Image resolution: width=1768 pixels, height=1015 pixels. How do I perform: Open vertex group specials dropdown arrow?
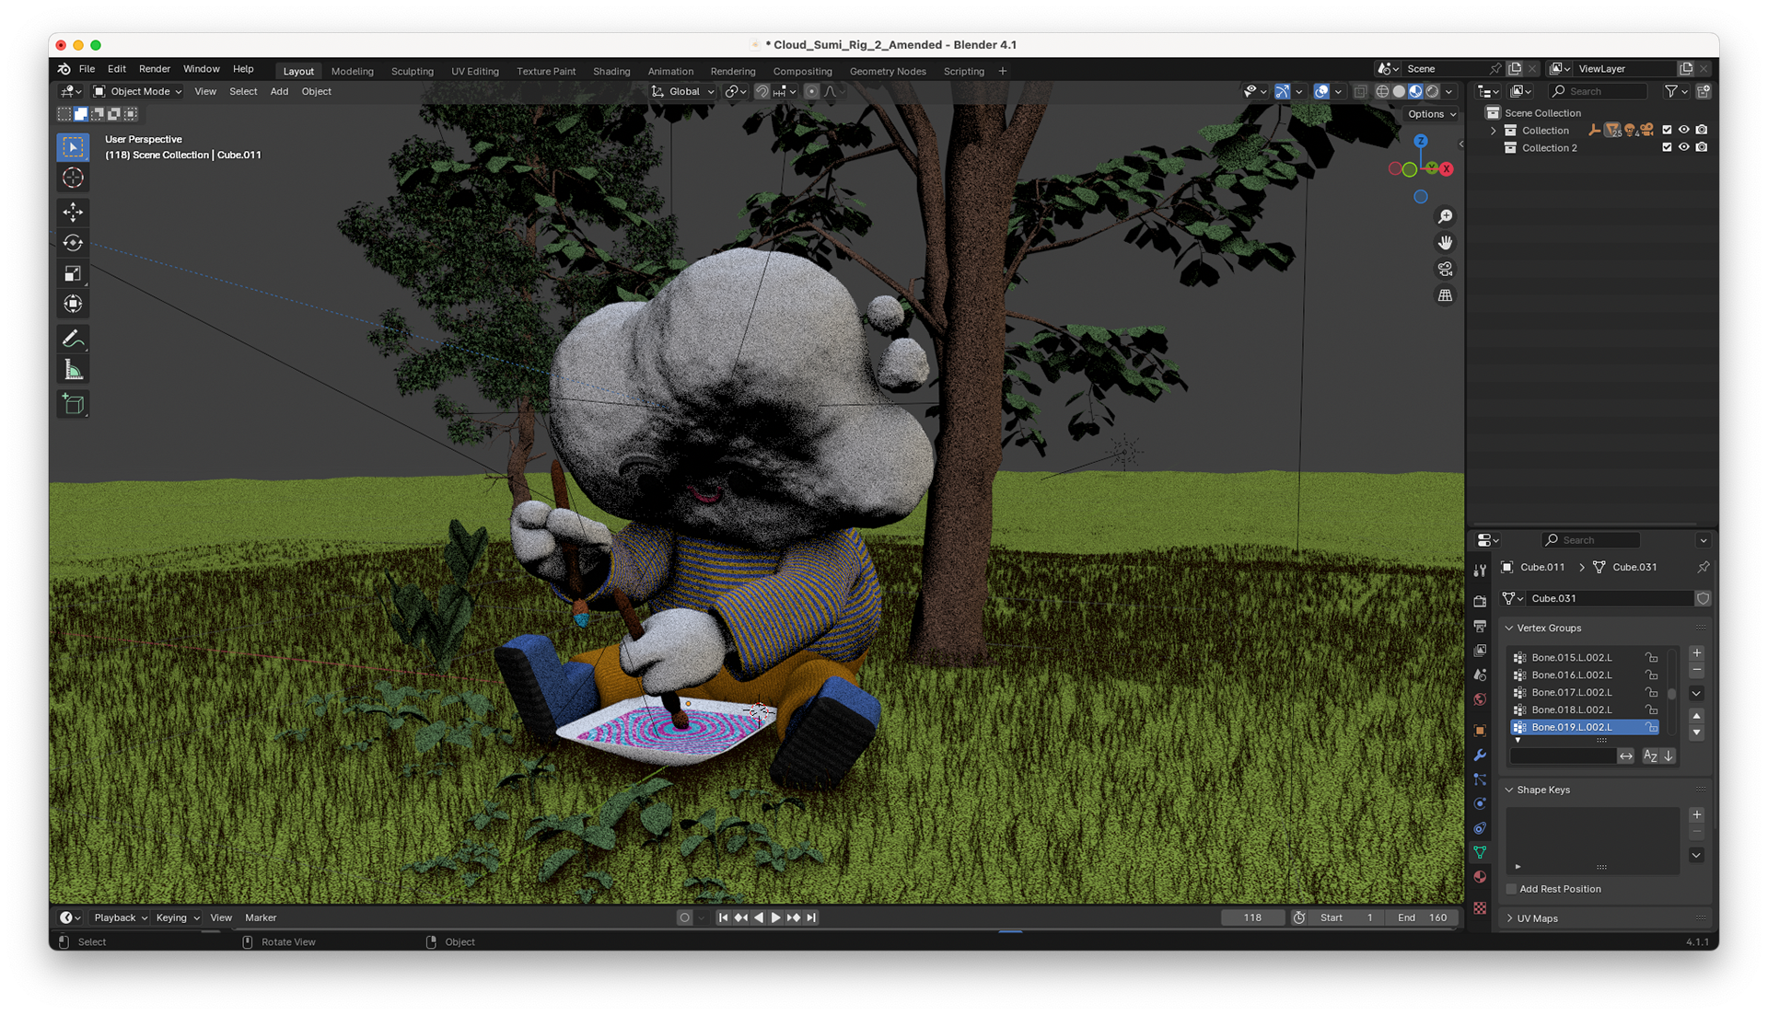[1696, 694]
